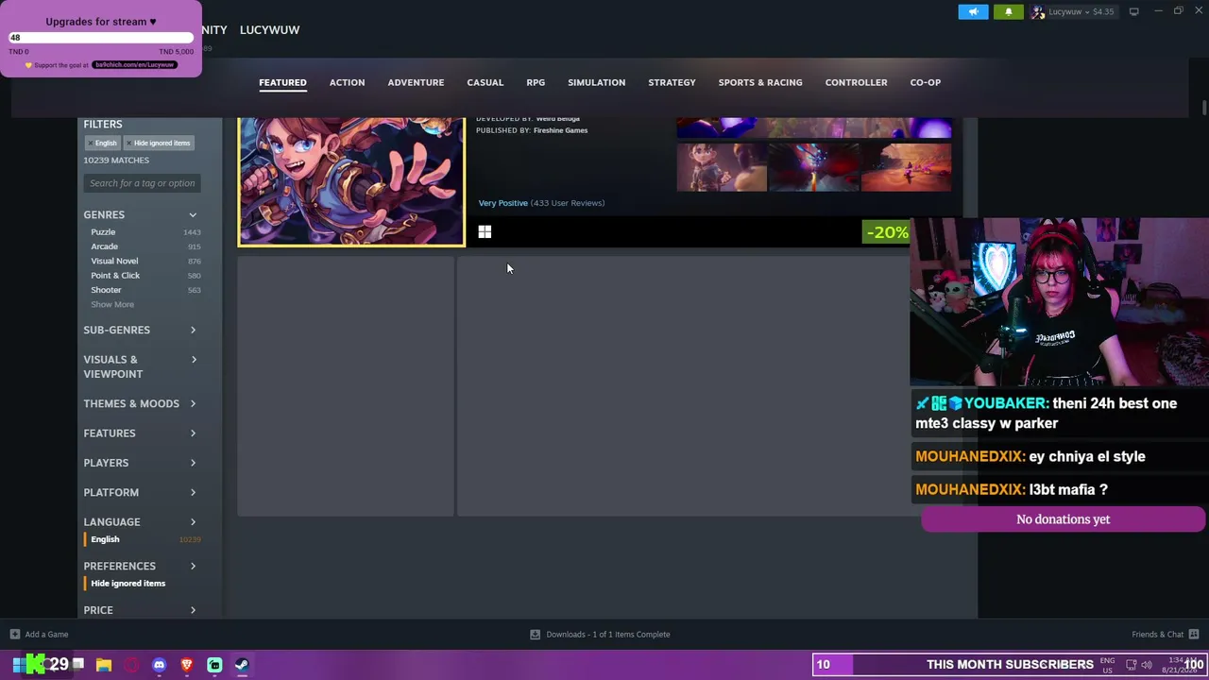View the last small game screenshot
Viewport: 1209px width, 680px height.
(x=906, y=167)
